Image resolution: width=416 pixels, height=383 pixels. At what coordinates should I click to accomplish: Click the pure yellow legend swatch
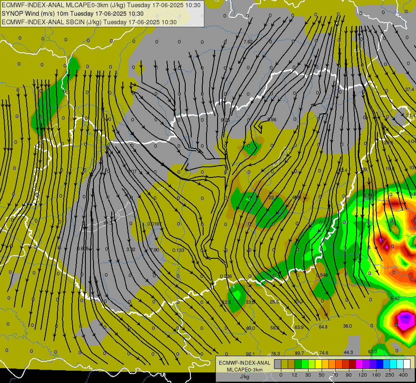click(318, 364)
